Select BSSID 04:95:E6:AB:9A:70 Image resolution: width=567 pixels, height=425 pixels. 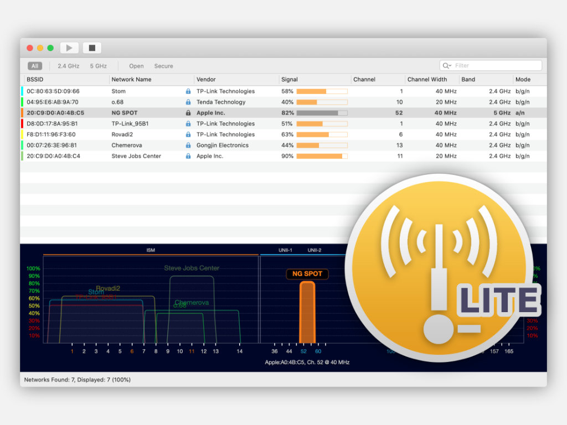point(53,102)
